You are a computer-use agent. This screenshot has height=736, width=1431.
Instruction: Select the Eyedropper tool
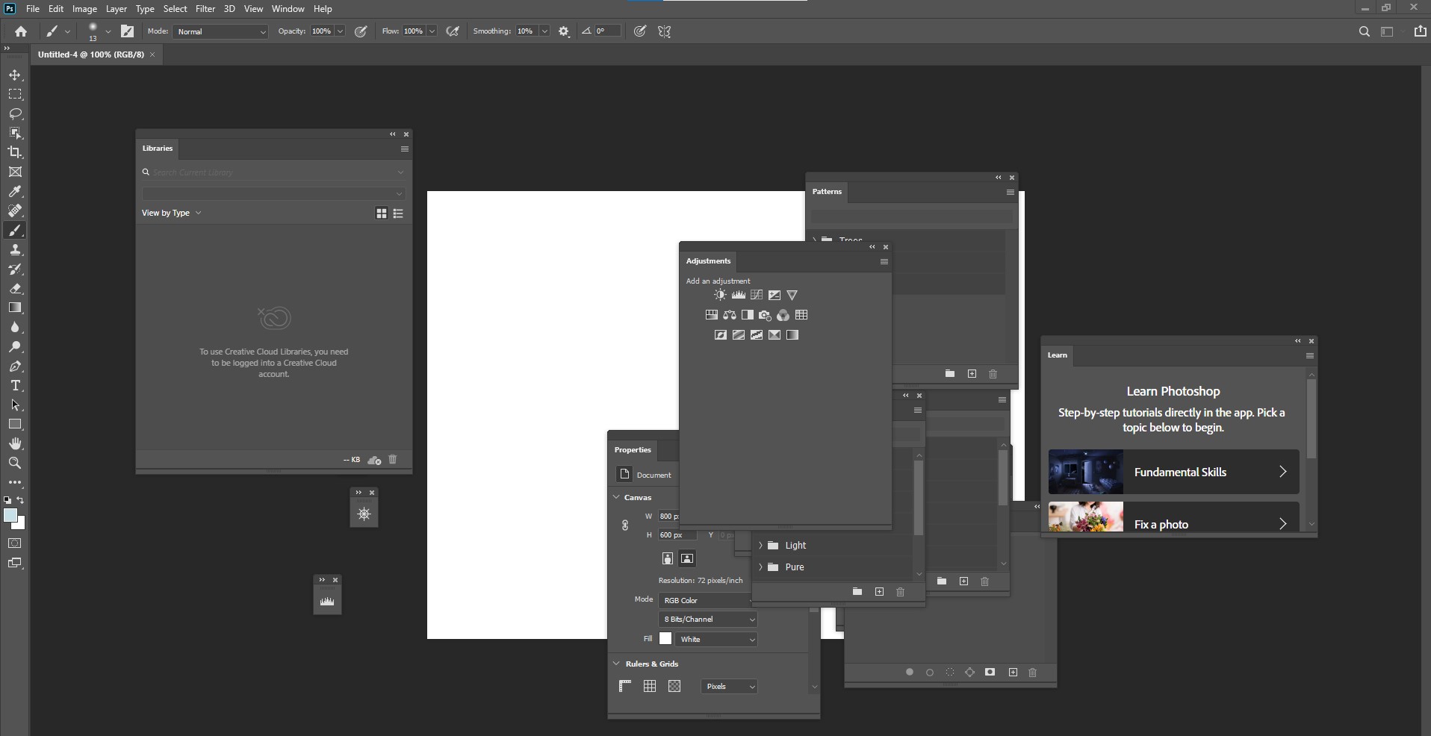coord(15,192)
